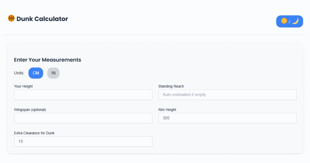Click the basketball icon in the header
The image size is (310, 163).
(x=11, y=18)
